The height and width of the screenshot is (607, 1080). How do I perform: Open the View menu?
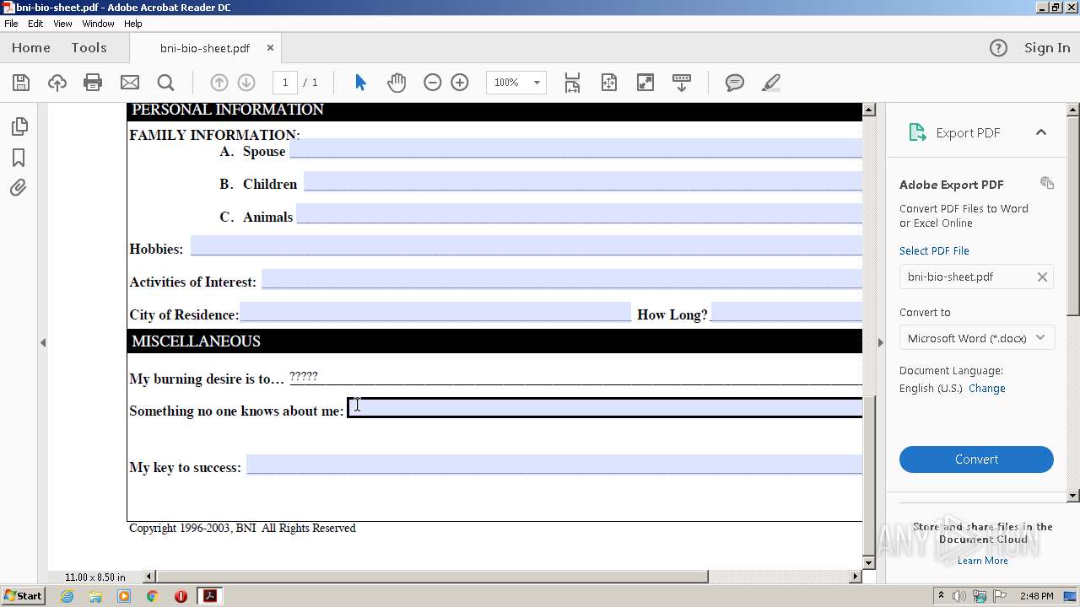[62, 24]
